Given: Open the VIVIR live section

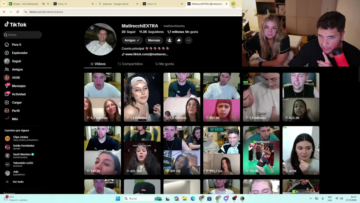Looking at the screenshot, I should pyautogui.click(x=12, y=78).
